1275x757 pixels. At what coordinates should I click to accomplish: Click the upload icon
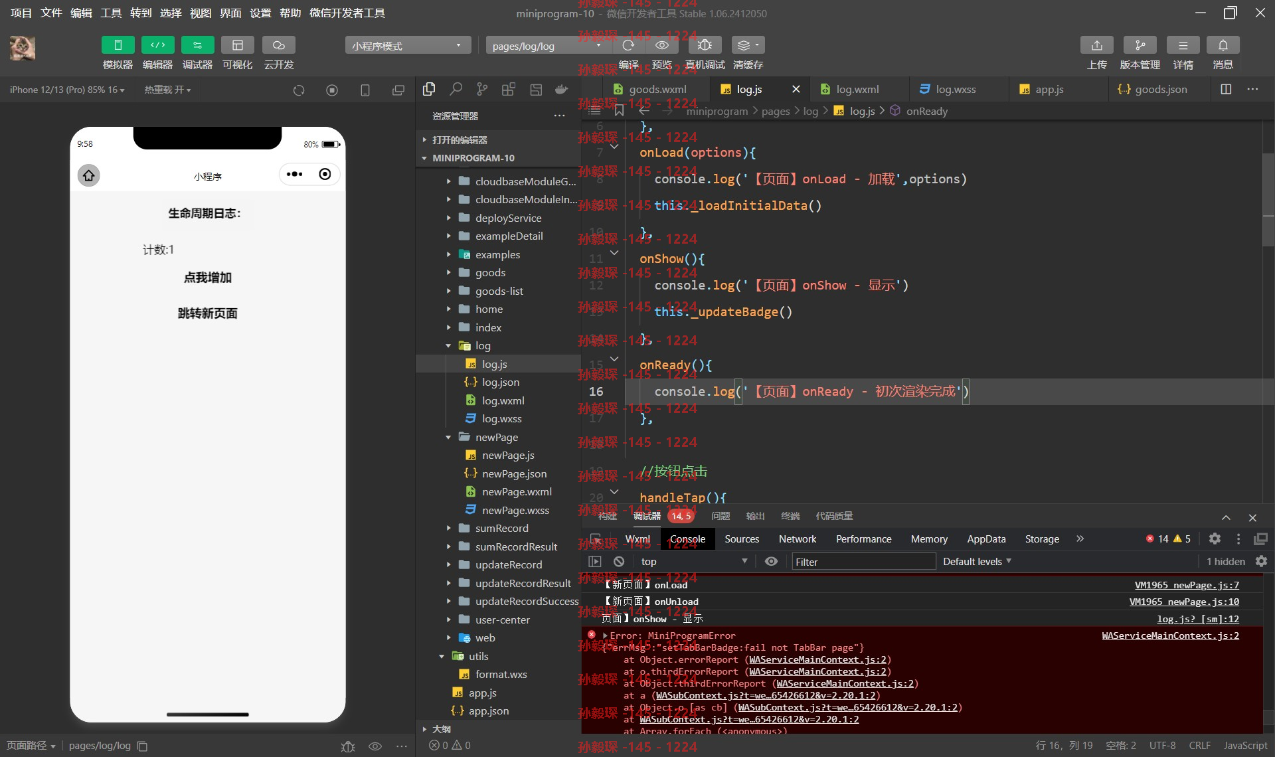[1096, 45]
